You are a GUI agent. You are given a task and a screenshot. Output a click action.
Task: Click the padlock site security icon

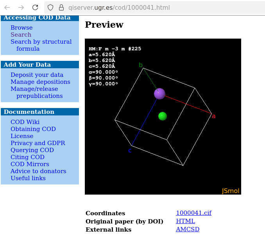coord(61,7)
